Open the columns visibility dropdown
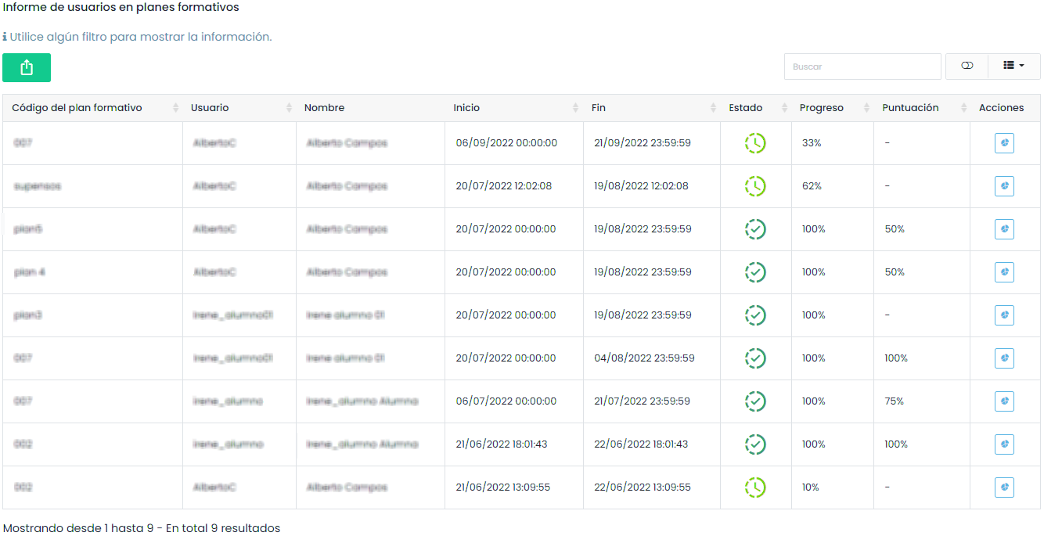This screenshot has width=1044, height=536. click(x=1013, y=67)
